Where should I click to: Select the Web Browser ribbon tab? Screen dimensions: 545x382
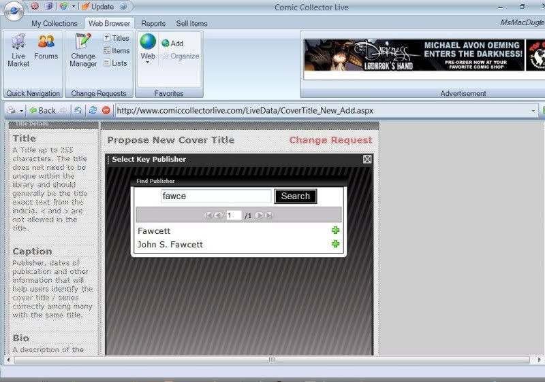(109, 23)
